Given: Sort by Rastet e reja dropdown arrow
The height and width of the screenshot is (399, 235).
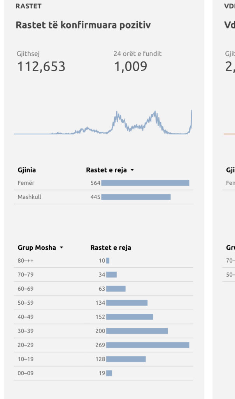Looking at the screenshot, I should (132, 170).
